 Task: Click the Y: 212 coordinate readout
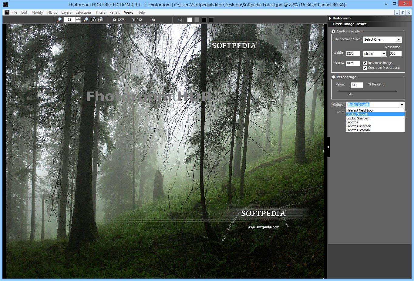(x=137, y=20)
